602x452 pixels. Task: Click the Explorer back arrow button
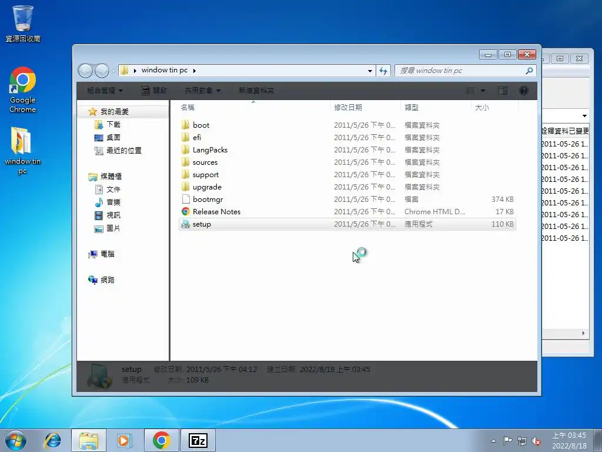point(85,71)
